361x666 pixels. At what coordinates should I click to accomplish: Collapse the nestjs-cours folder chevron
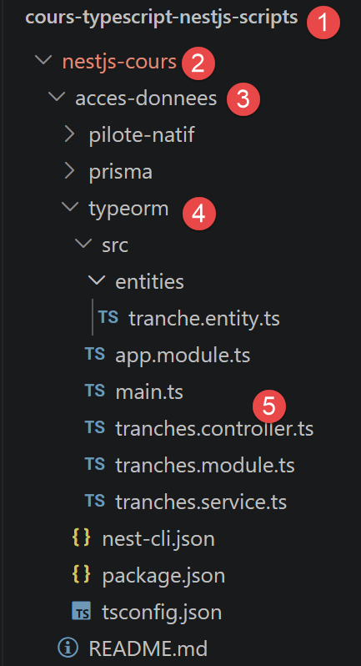click(x=43, y=60)
